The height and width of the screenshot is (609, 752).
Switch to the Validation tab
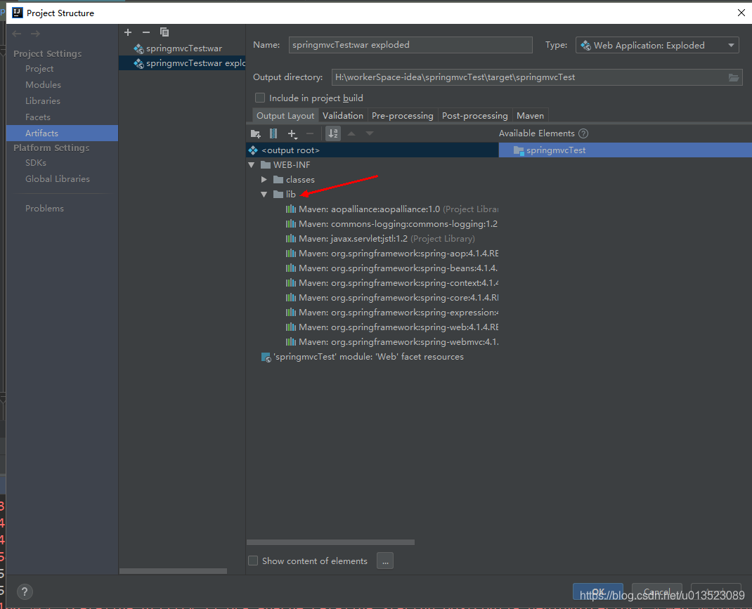point(343,115)
